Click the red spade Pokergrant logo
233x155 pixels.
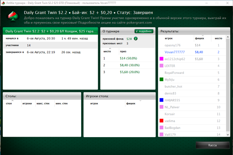[13, 16]
